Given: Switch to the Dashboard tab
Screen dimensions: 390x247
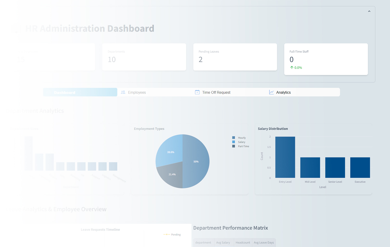Looking at the screenshot, I should coord(80,92).
